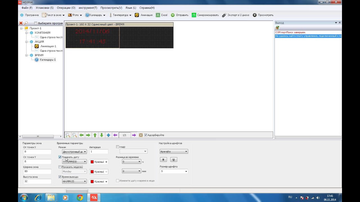
Task: Open Chrome from the taskbar
Action: [80, 198]
